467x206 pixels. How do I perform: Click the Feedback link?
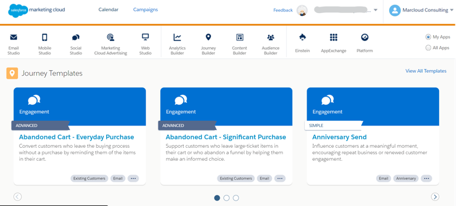283,10
